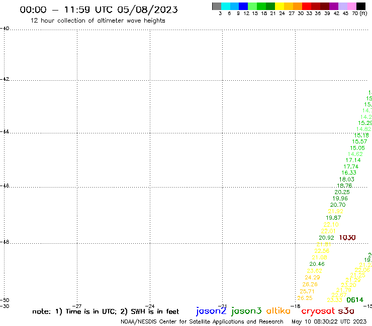Click the wave height value 22.01
This screenshot has height=326, width=372.
[328, 231]
